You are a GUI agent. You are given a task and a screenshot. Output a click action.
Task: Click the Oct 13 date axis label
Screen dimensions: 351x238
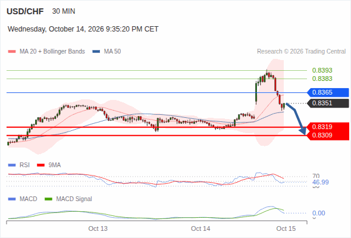(98, 228)
